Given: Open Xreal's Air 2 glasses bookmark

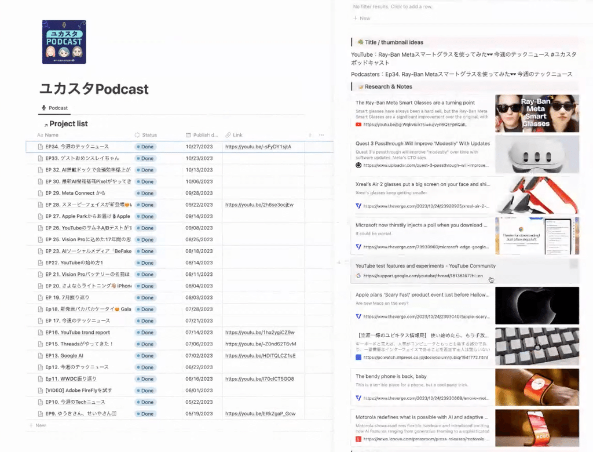Looking at the screenshot, I should pos(422,195).
